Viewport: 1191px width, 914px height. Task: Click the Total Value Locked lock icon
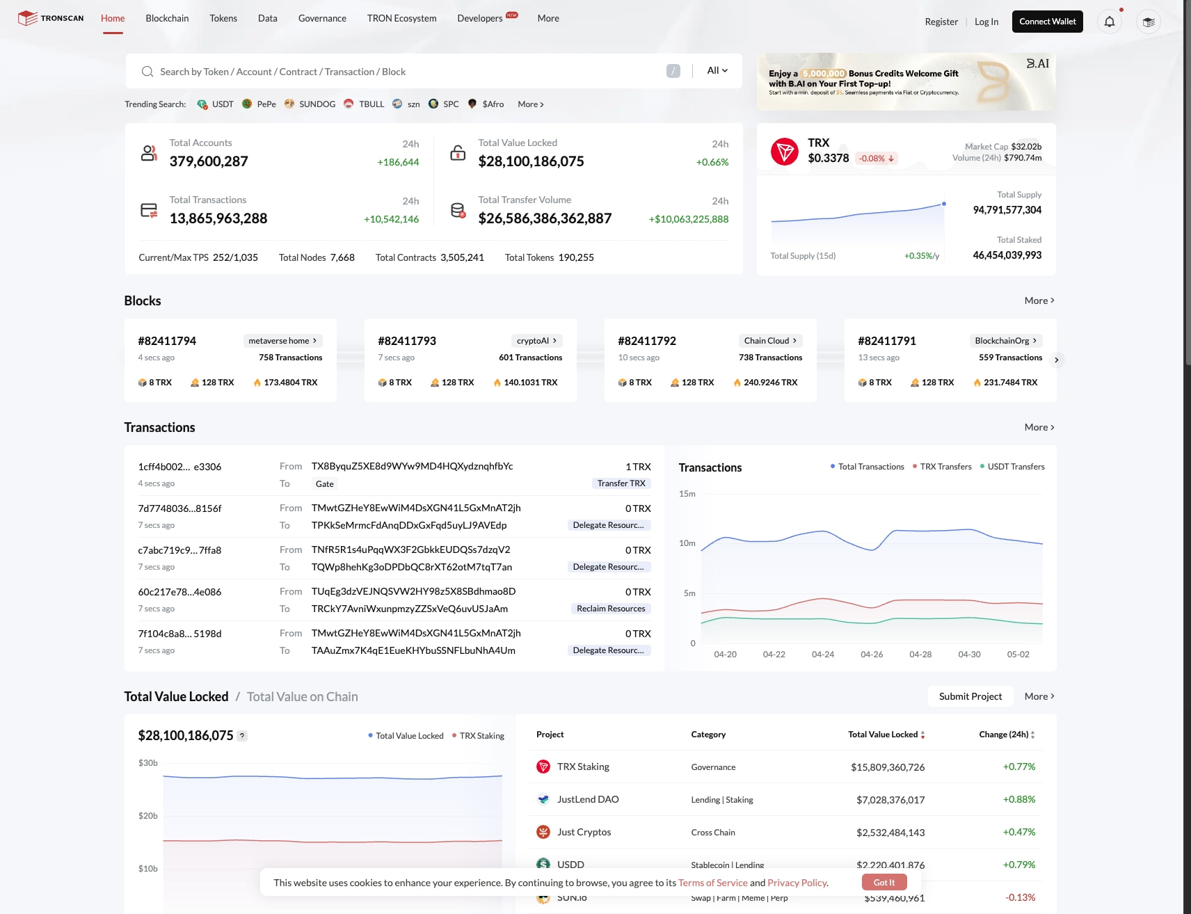point(458,153)
